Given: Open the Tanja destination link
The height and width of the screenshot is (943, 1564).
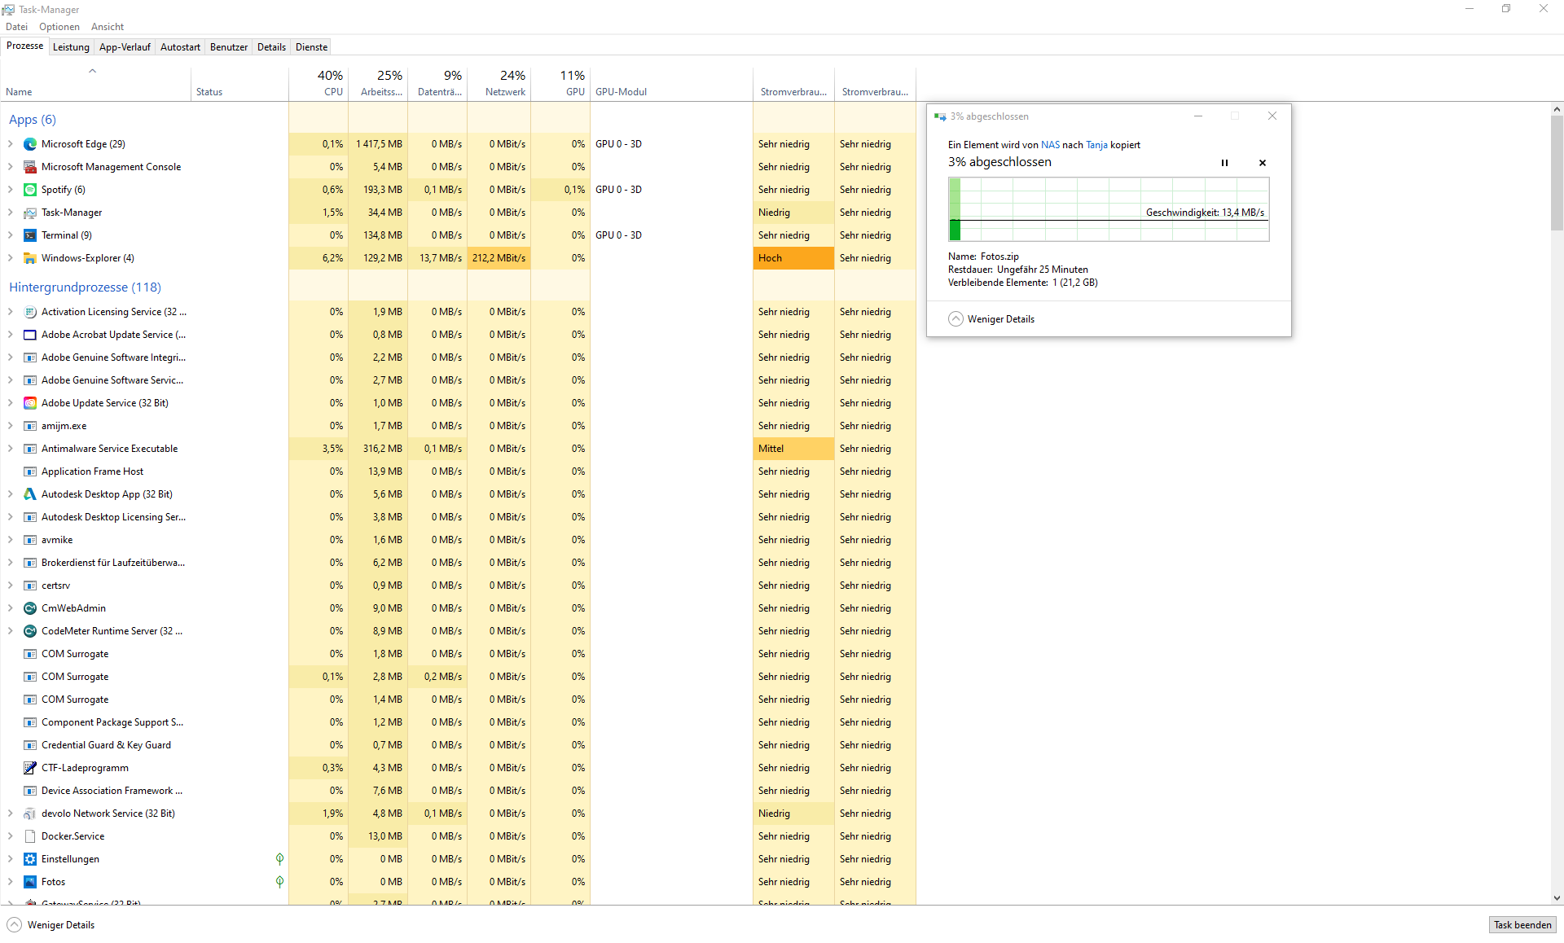Looking at the screenshot, I should 1096,145.
